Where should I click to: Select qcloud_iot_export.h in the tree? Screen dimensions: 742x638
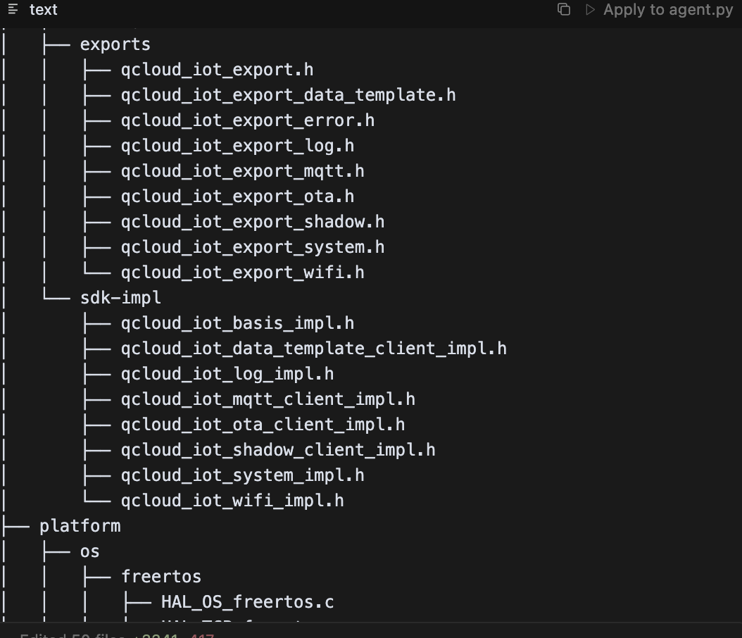[x=217, y=69]
